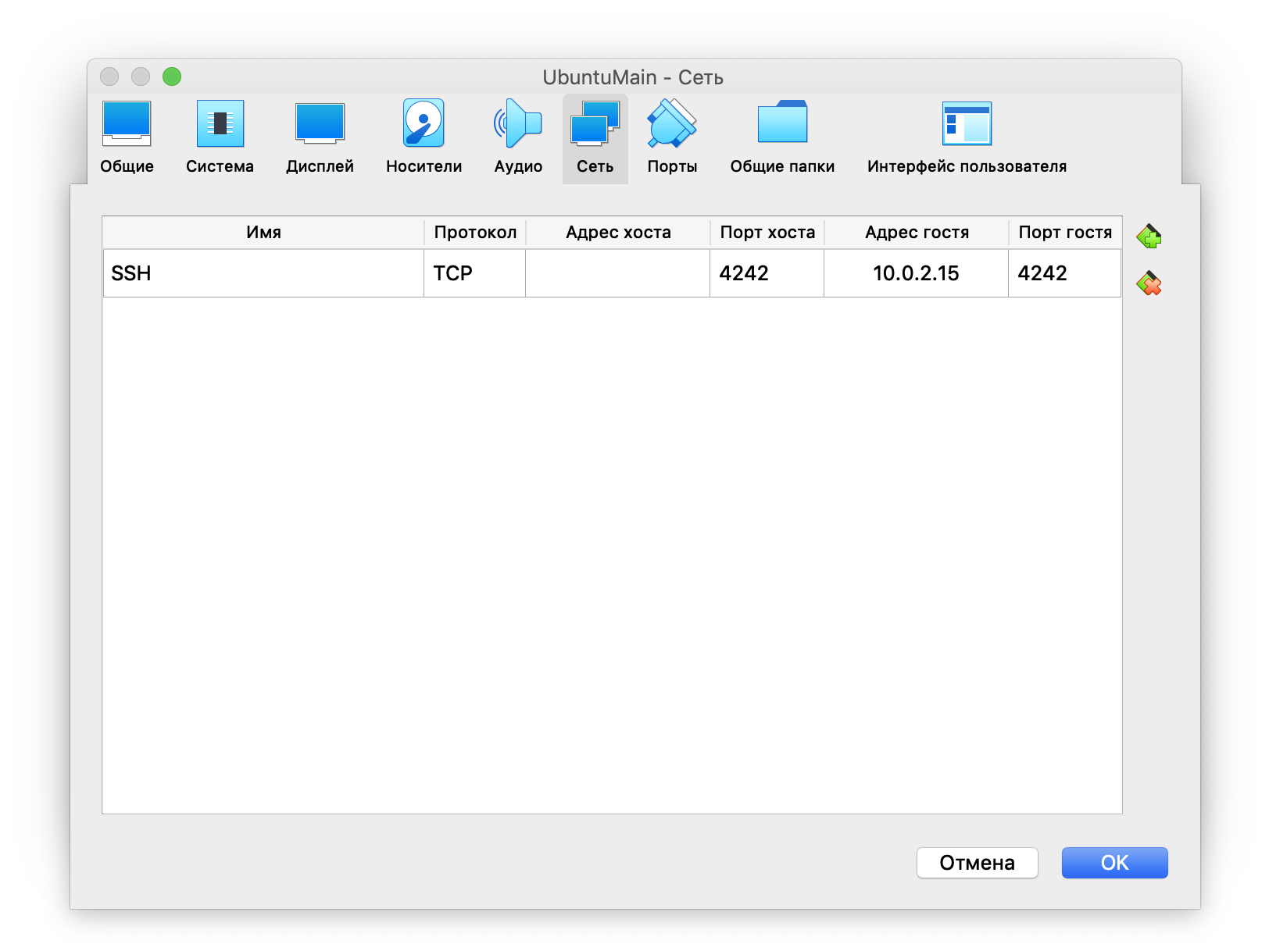Select the Сеть network section
This screenshot has width=1269, height=951.
coord(595,138)
